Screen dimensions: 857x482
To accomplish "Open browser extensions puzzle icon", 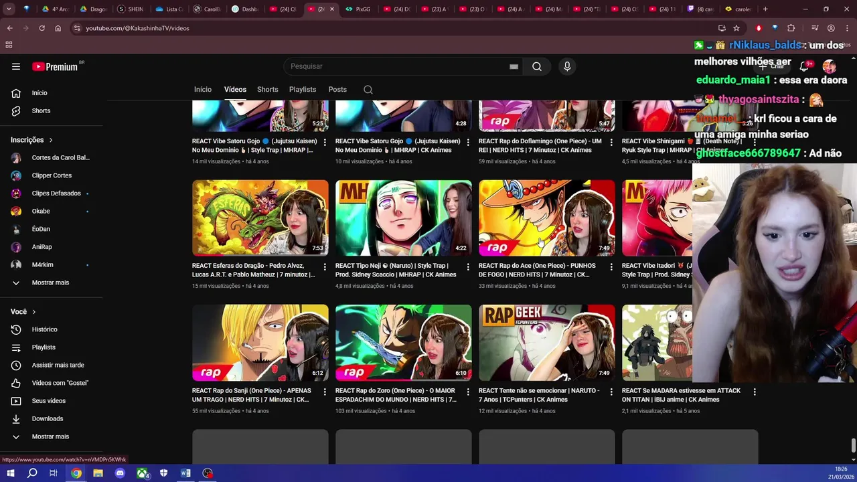I will coord(791,28).
